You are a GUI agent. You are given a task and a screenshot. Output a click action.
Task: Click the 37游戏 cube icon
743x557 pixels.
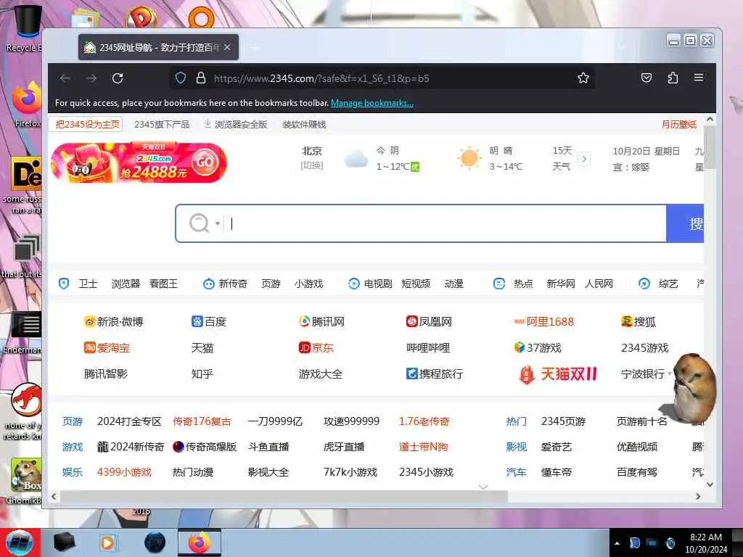(520, 347)
